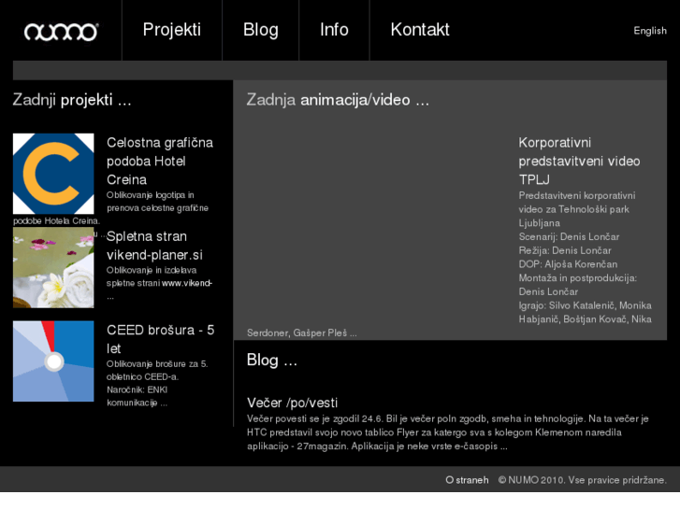Open 'Celostna grafična podoba Hotel Creina' title

pyautogui.click(x=160, y=162)
